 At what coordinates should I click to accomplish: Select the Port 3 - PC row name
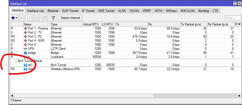pos(35,37)
